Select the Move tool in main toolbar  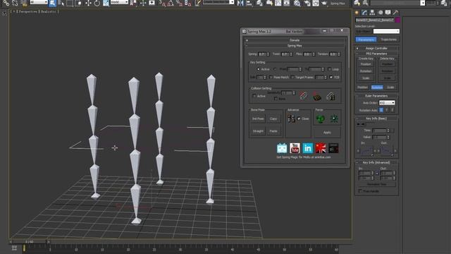88,3
